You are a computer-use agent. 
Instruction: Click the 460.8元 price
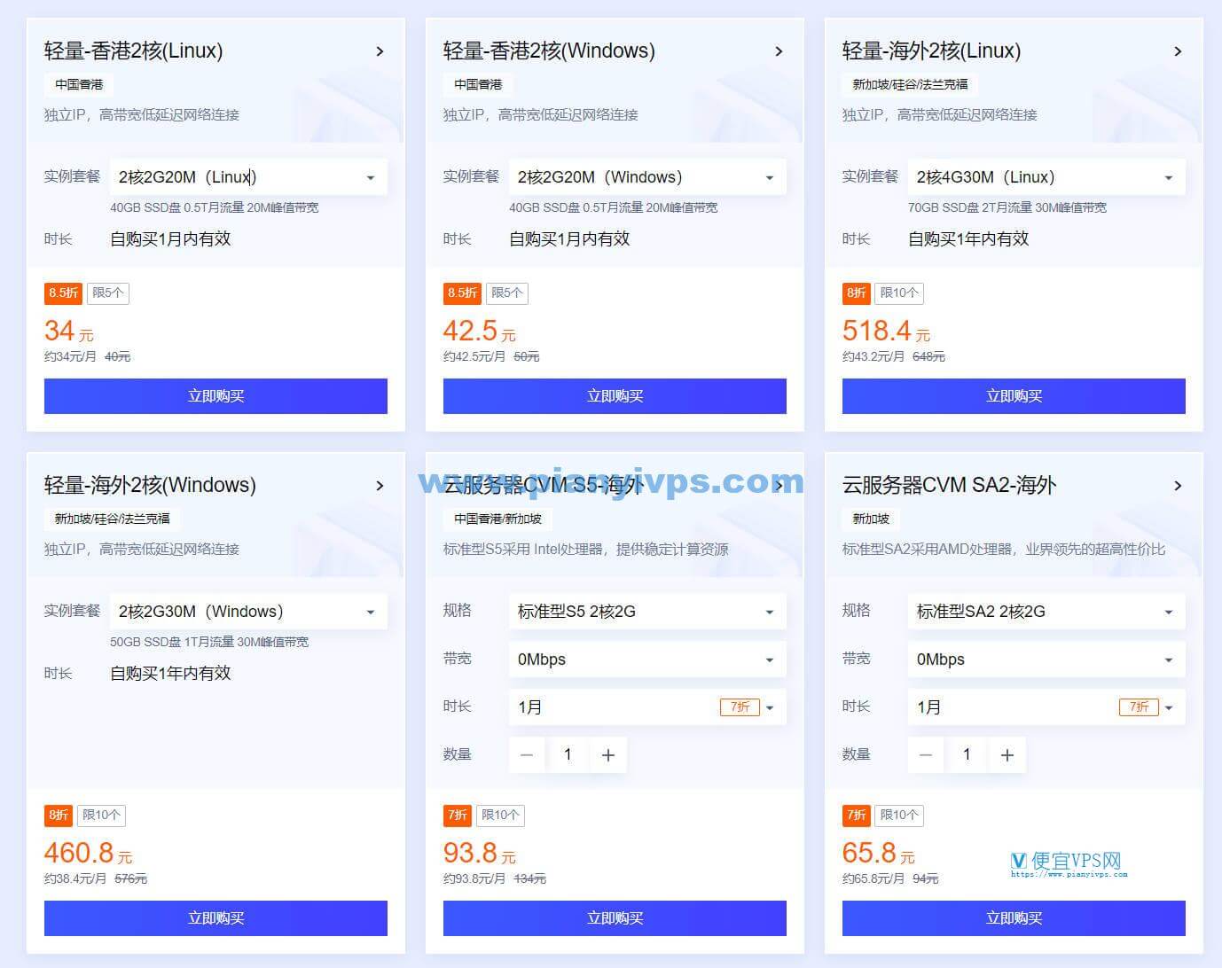(88, 854)
